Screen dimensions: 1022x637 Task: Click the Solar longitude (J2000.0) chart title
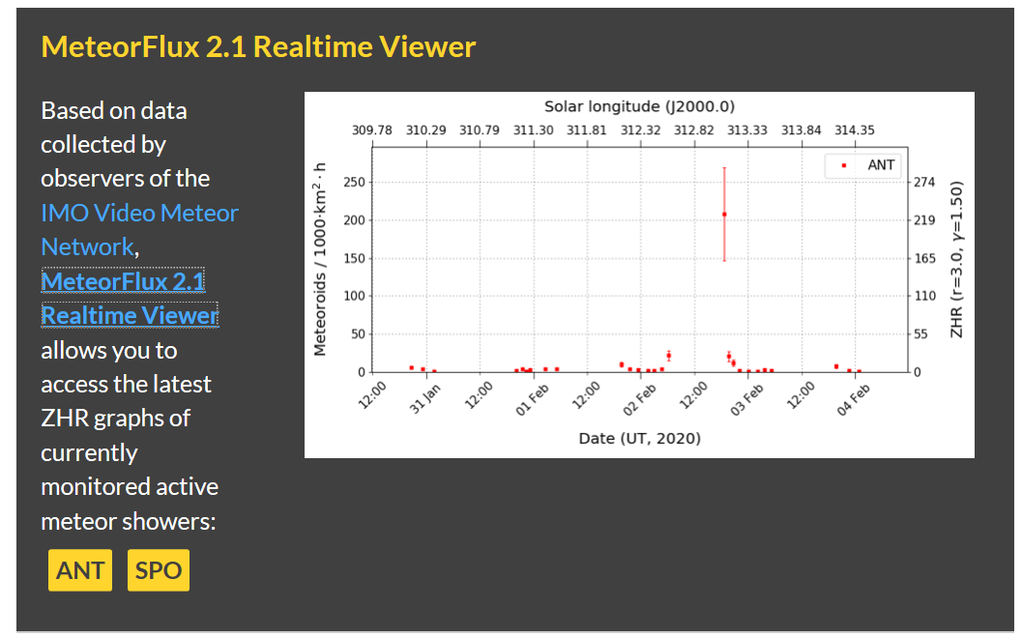tap(639, 106)
